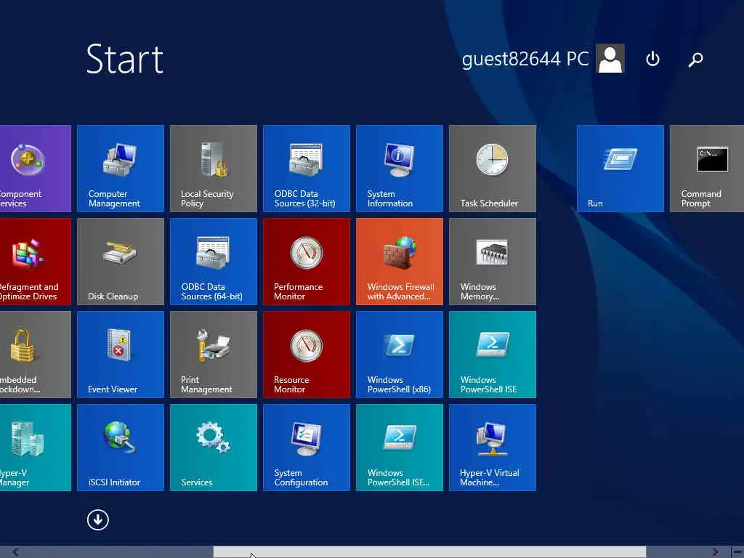The width and height of the screenshot is (744, 558).
Task: Open System Information tile
Action: click(400, 169)
